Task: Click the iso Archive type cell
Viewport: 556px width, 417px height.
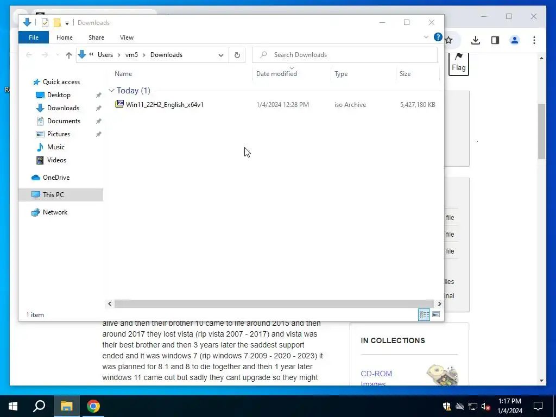Action: pos(350,105)
